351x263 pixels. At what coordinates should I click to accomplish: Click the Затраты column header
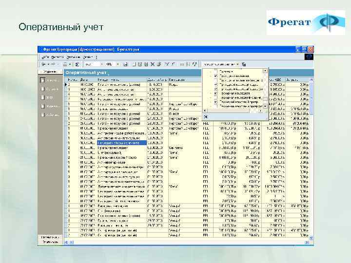coord(297,79)
